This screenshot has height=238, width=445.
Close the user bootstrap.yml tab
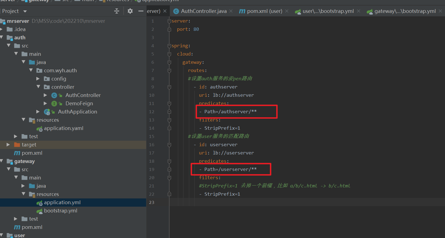point(359,11)
